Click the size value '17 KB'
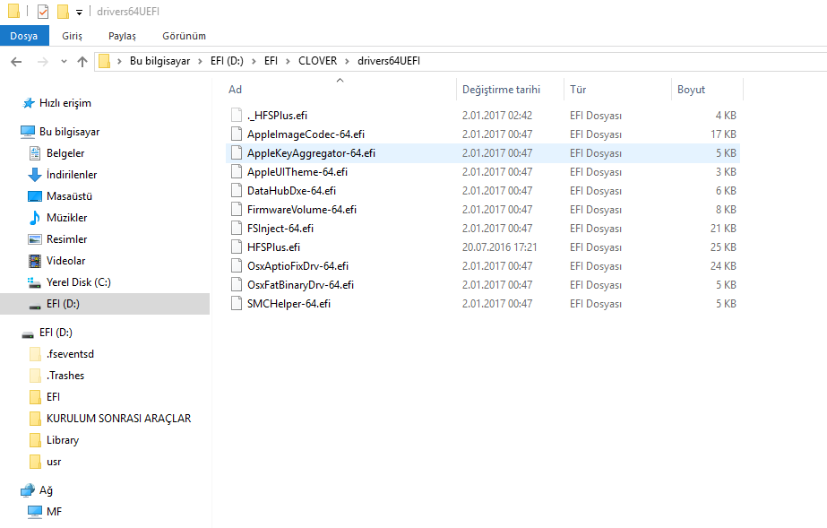Screen dimensions: 827x528 [x=723, y=134]
